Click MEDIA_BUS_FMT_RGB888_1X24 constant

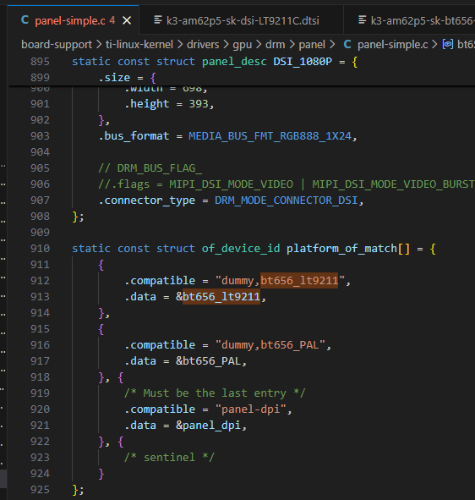point(270,136)
